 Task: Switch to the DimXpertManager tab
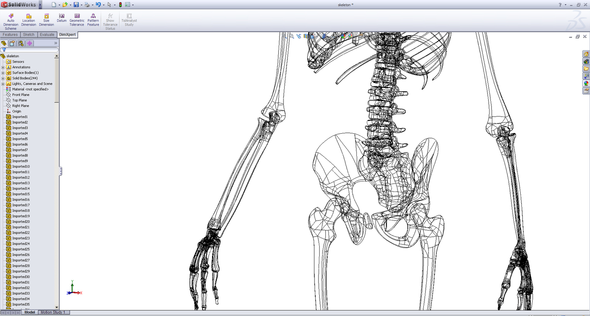[x=29, y=43]
